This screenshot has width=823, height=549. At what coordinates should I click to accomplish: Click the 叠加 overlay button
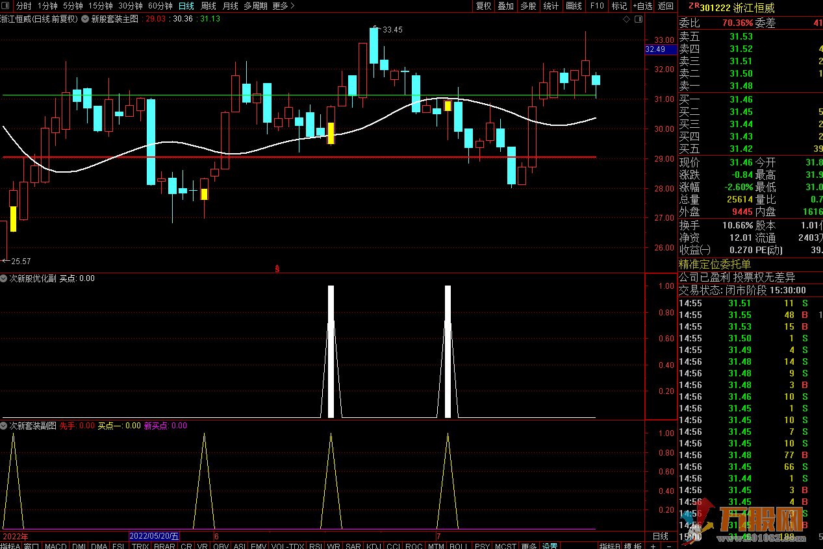pos(505,6)
